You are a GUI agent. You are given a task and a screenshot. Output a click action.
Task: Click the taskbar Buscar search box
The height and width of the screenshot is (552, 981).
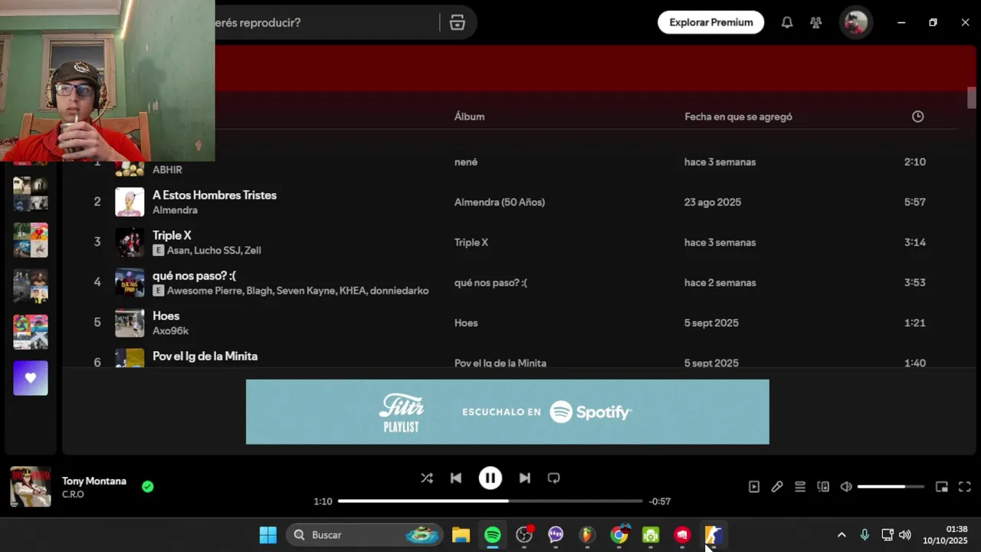tap(365, 534)
